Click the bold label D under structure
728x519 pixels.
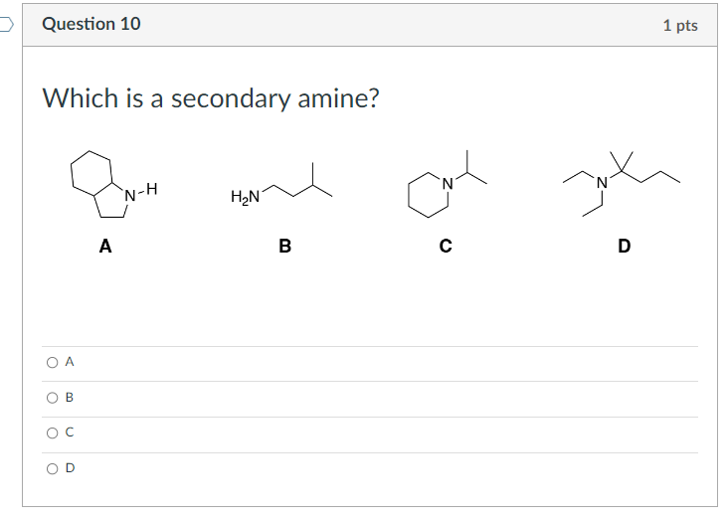[x=625, y=246]
